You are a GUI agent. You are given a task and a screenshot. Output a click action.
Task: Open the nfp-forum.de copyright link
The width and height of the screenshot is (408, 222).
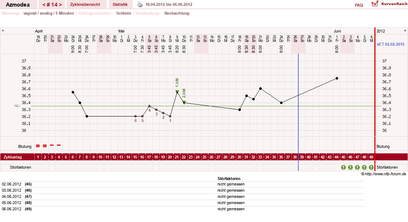384,174
